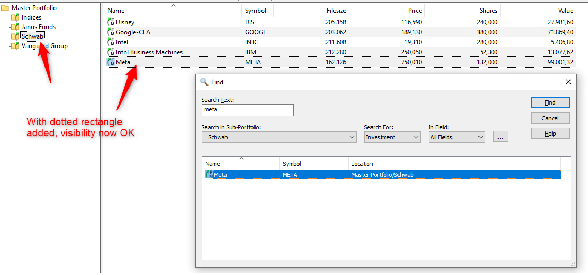This screenshot has width=588, height=275.
Task: Click the IBM symbol cell
Action: [250, 52]
